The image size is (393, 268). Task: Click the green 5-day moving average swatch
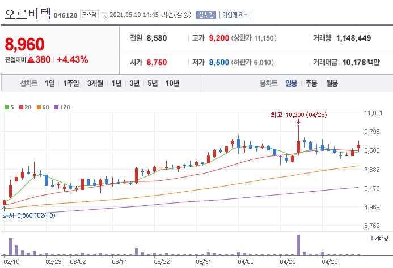pyautogui.click(x=7, y=107)
